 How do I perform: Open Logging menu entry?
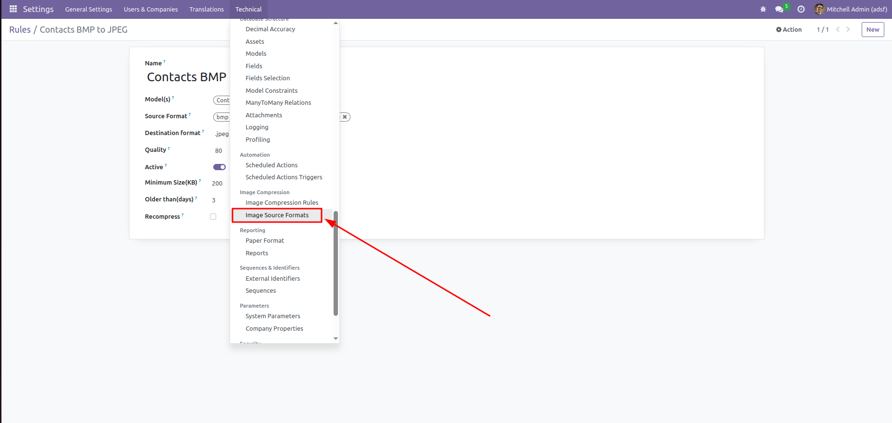(257, 127)
